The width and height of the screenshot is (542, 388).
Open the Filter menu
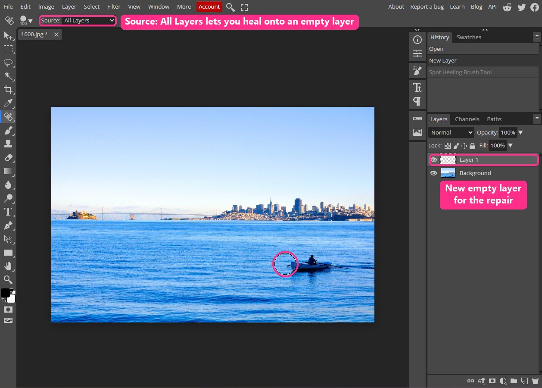[x=114, y=7]
